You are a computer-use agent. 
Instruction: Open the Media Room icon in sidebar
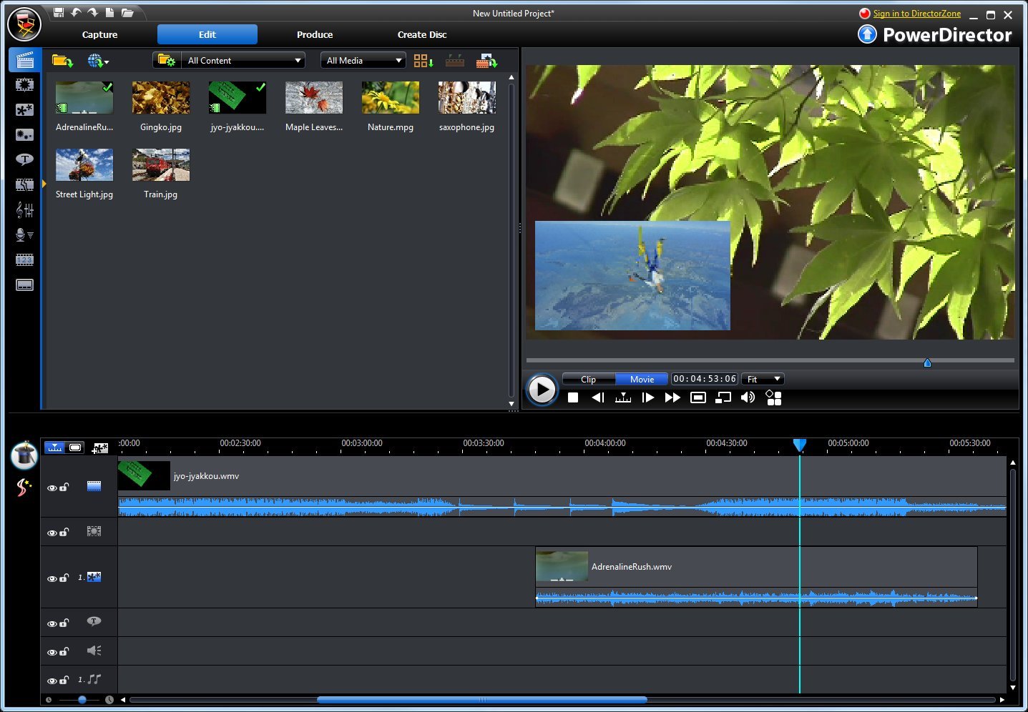pos(25,60)
